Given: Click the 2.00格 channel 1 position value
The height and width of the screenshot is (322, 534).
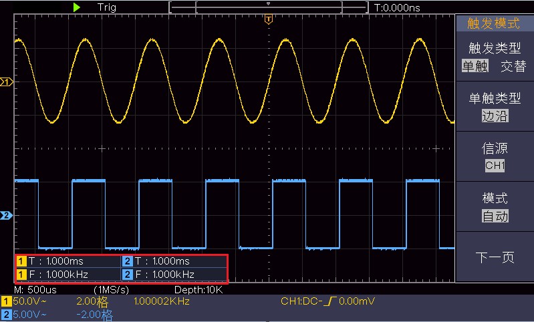Looking at the screenshot, I should click(x=92, y=301).
